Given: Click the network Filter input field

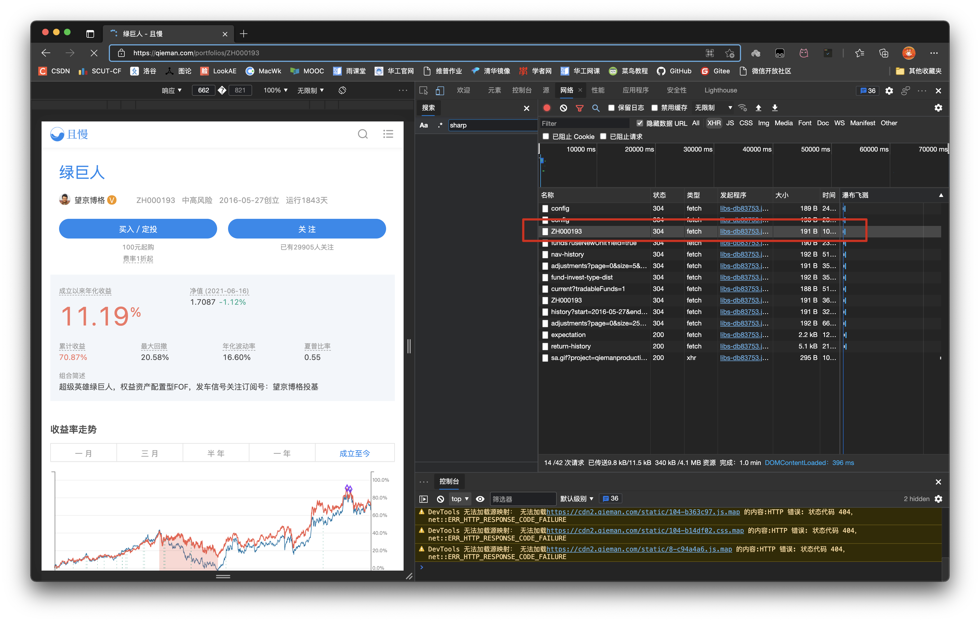Looking at the screenshot, I should click(584, 123).
